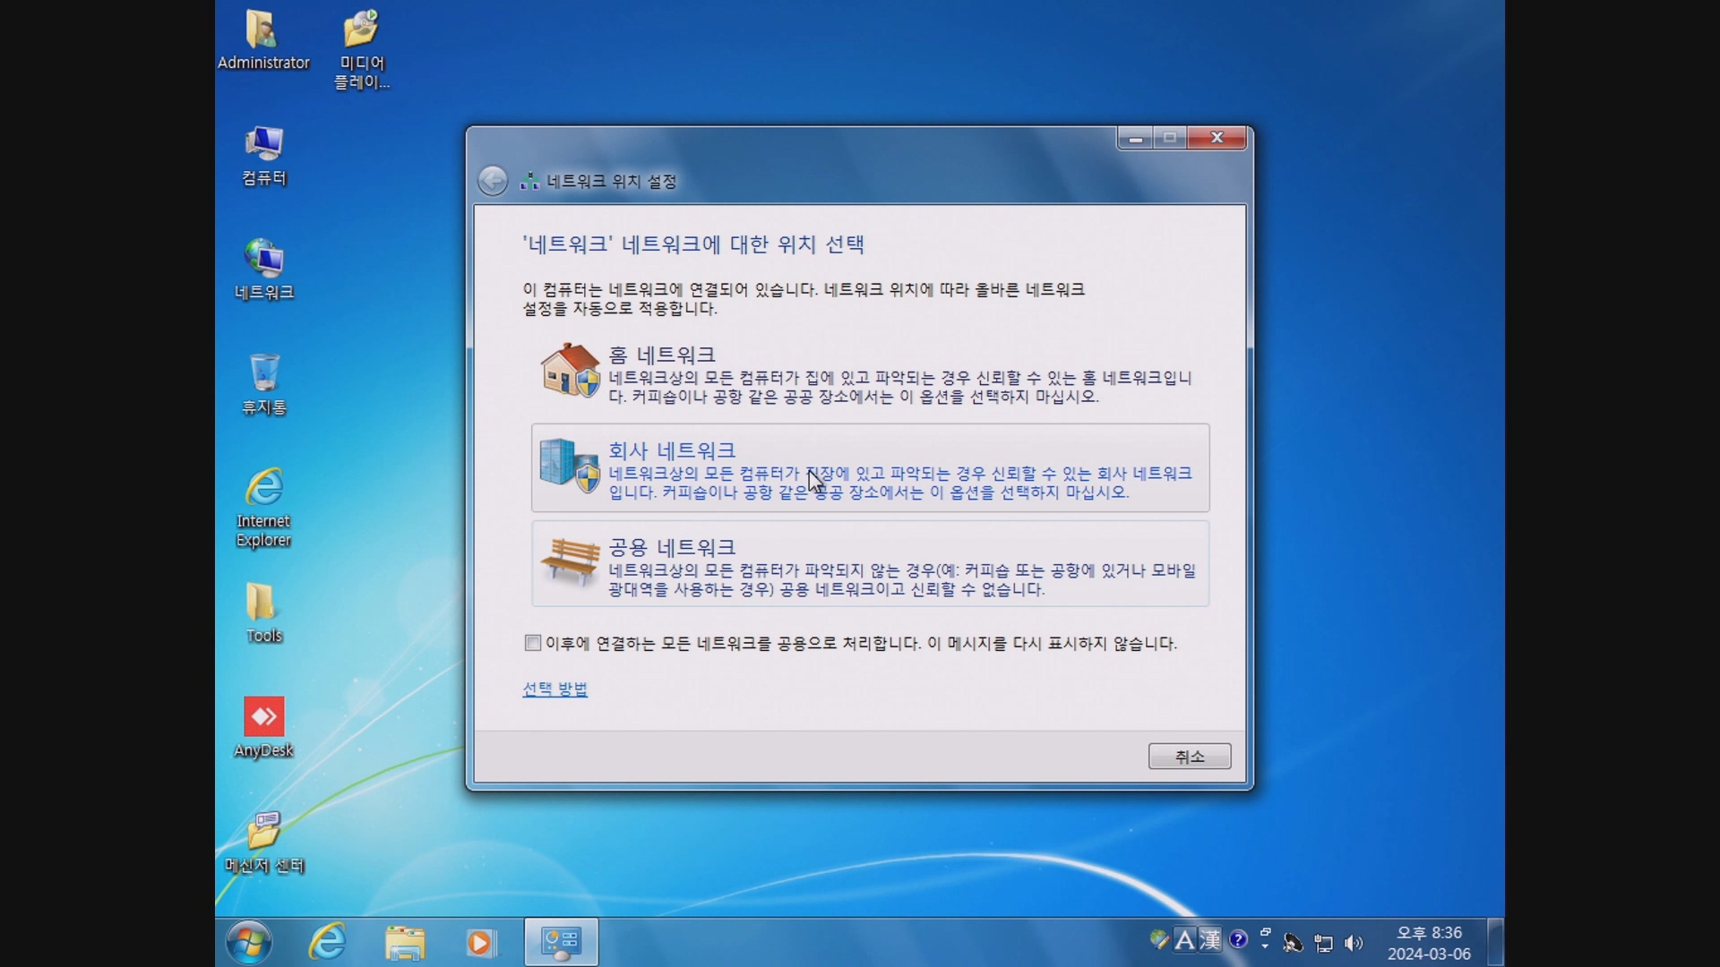Click the 회사 네트워크 heading text
Screen dimensions: 1720x967
[x=672, y=450]
